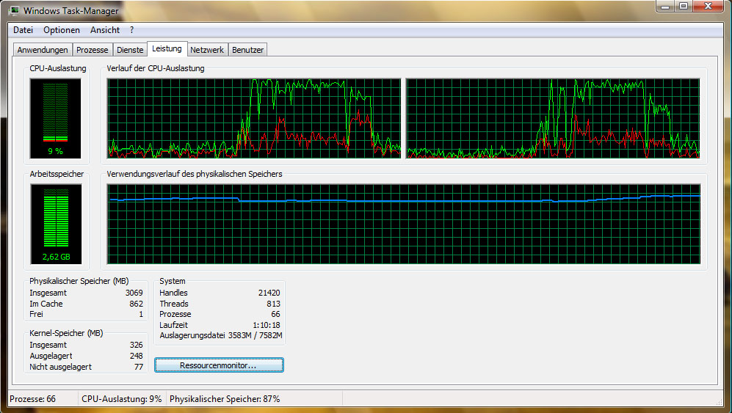Click the physical memory Insgesamt value 3069
The height and width of the screenshot is (413, 732).
point(134,293)
